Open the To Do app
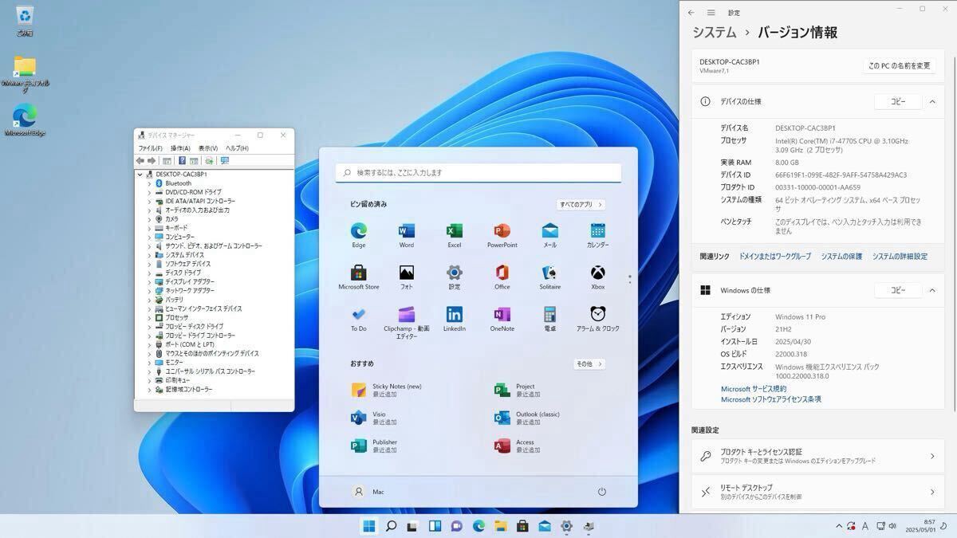 click(359, 319)
